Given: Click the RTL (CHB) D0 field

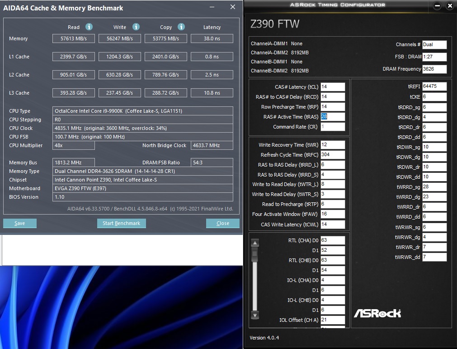Looking at the screenshot, I should (x=333, y=260).
